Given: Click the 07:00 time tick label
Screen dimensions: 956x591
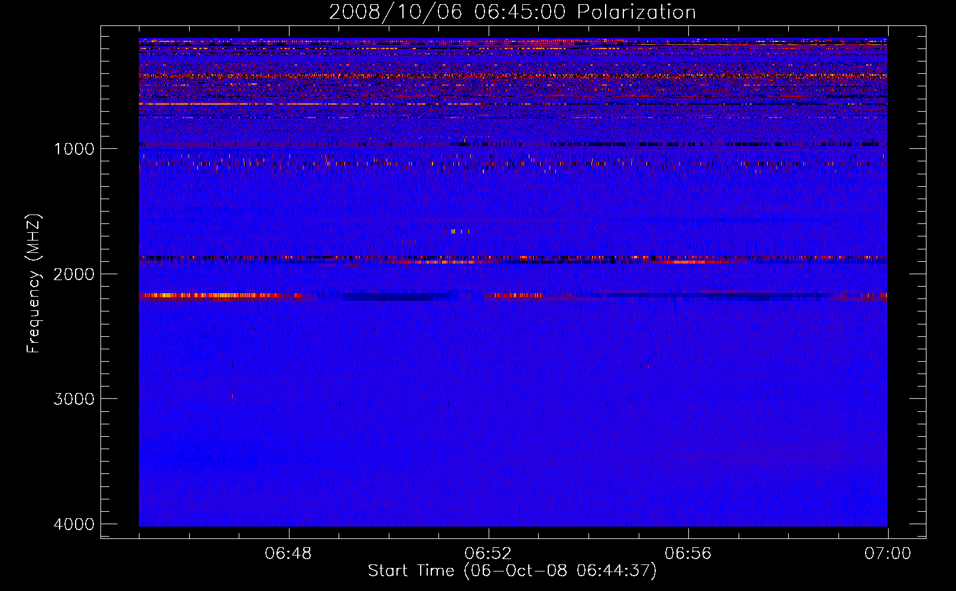Looking at the screenshot, I should click(887, 554).
